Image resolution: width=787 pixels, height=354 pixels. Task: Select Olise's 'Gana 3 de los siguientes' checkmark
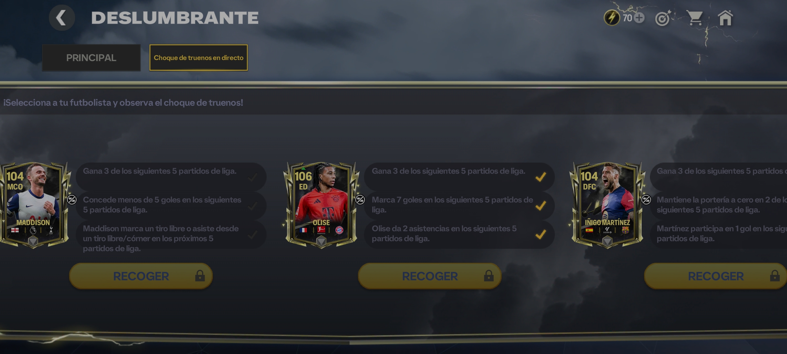pyautogui.click(x=540, y=177)
